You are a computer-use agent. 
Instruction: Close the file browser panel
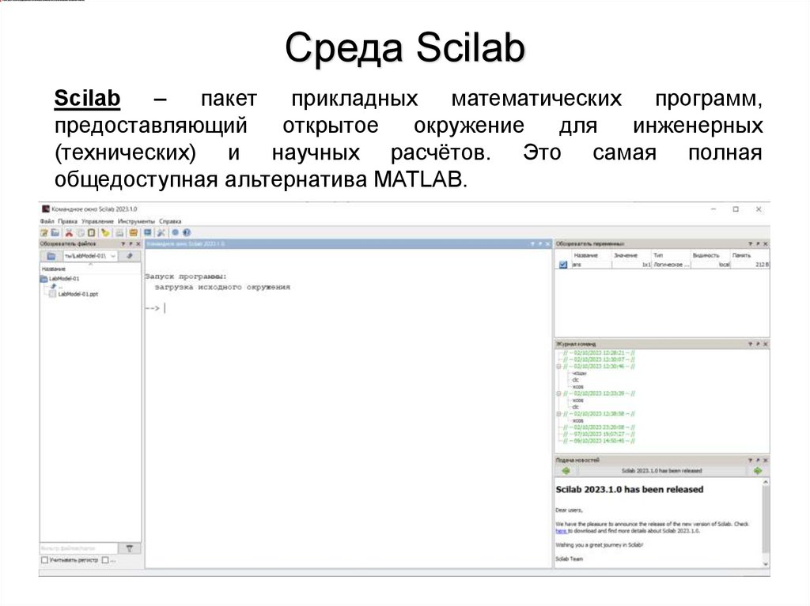pos(138,243)
